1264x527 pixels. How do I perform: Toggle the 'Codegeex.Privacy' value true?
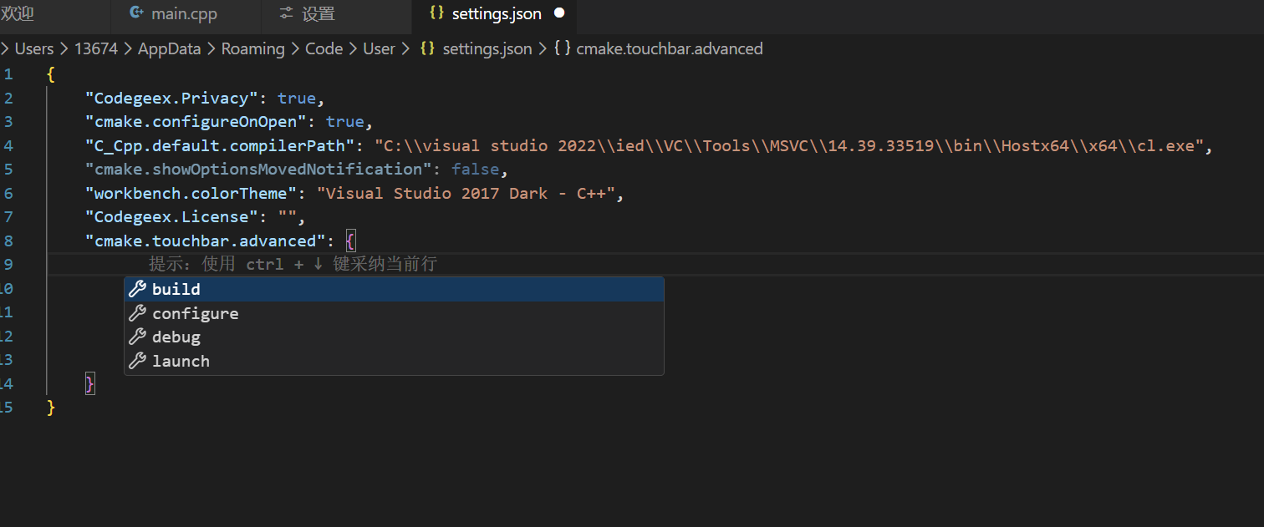point(297,98)
